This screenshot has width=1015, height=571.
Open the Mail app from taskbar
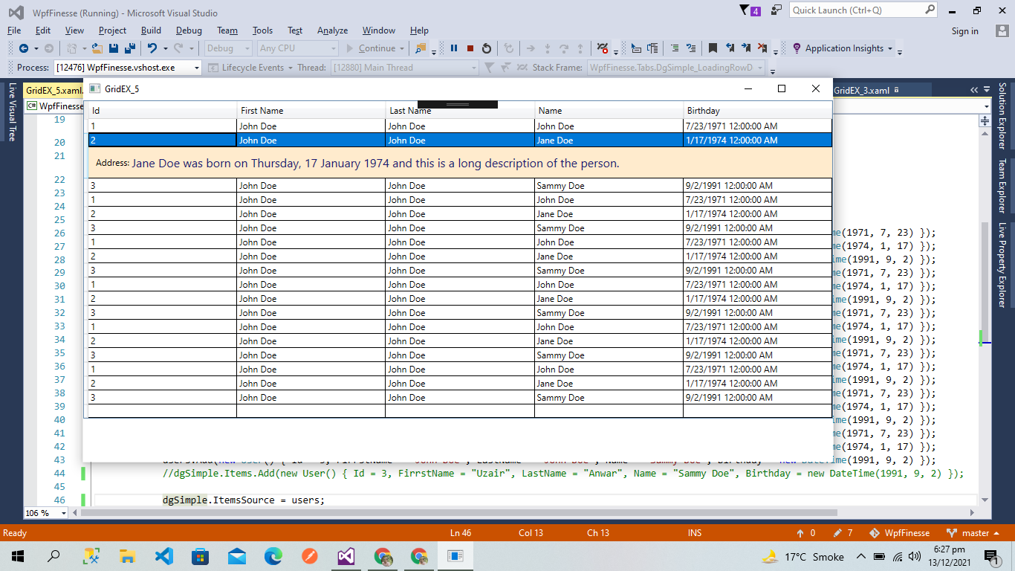(237, 556)
